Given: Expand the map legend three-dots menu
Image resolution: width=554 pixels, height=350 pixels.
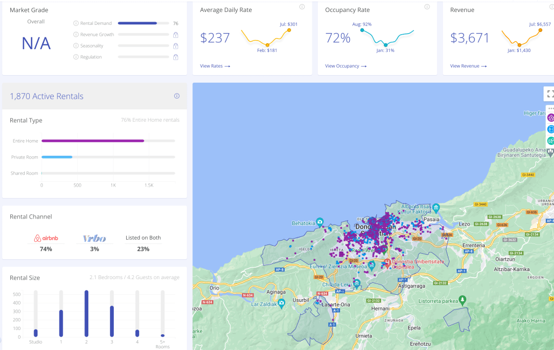Looking at the screenshot, I should [551, 108].
